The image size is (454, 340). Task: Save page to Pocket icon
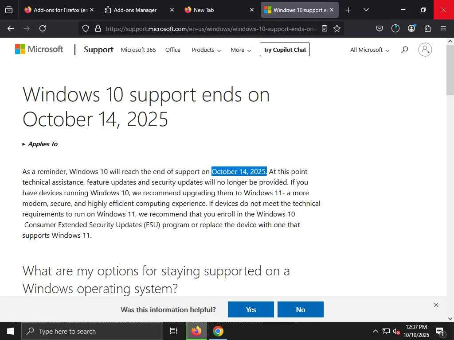pyautogui.click(x=380, y=28)
